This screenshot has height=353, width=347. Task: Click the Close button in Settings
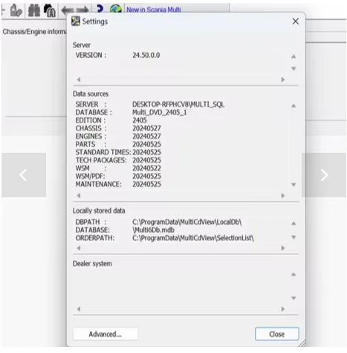(x=277, y=334)
